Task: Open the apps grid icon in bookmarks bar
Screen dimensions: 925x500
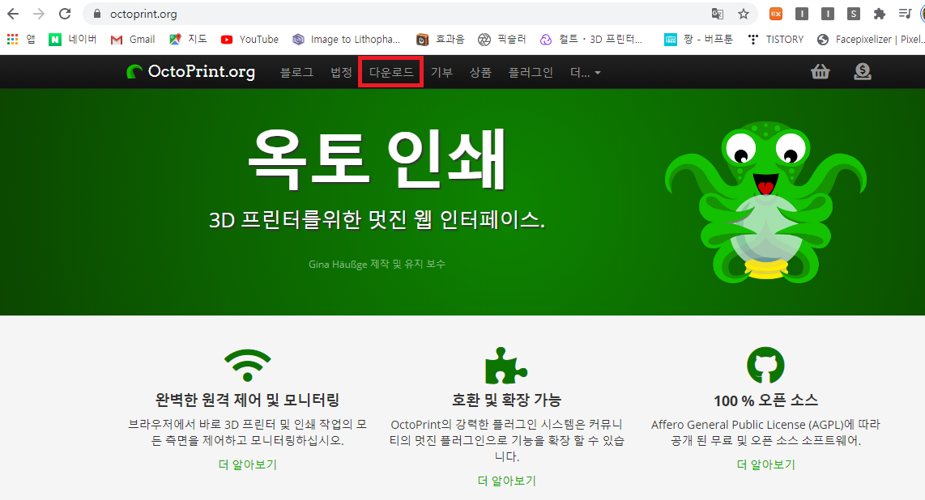Action: tap(12, 40)
